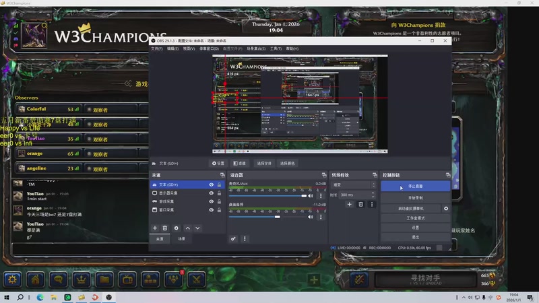Open W3Champions home button
The height and width of the screenshot is (303, 539).
coord(36,279)
